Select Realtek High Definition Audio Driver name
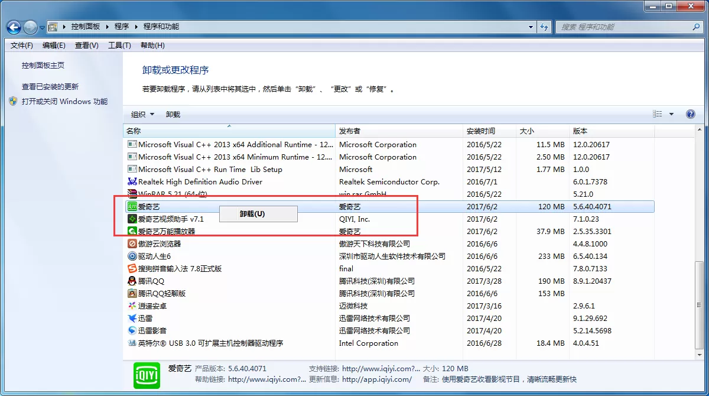 [x=200, y=182]
